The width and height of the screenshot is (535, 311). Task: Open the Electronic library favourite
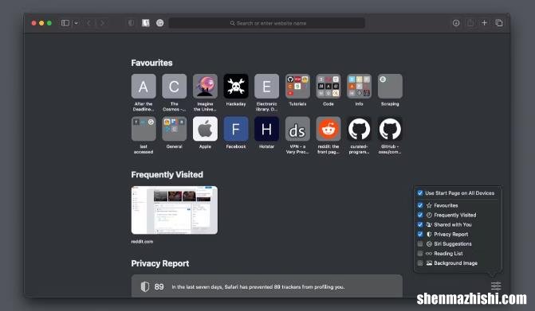(x=267, y=86)
